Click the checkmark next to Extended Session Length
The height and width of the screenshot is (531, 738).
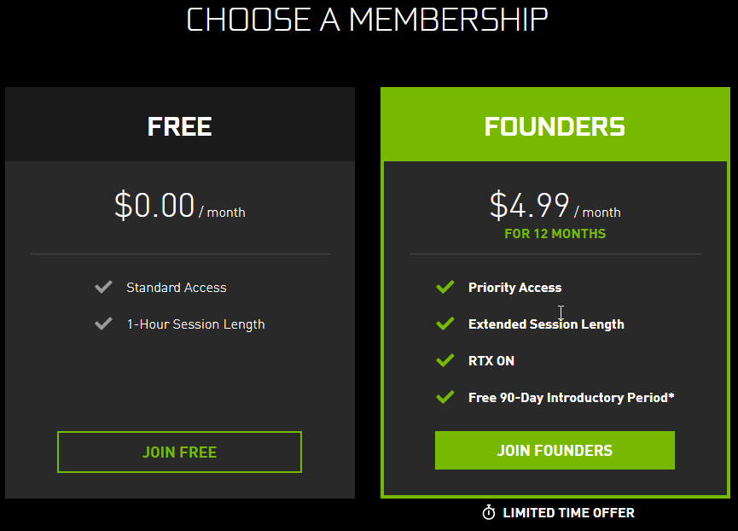pos(445,324)
